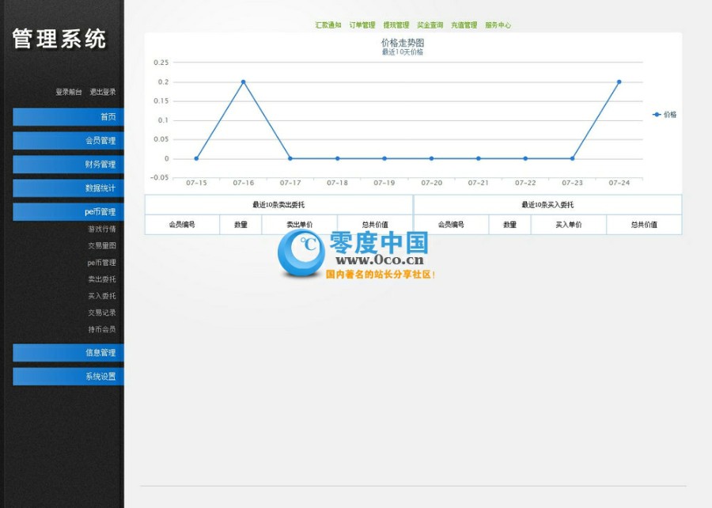Open the 卖出委托 submenu item
Viewport: 712px width, 508px height.
pos(102,279)
